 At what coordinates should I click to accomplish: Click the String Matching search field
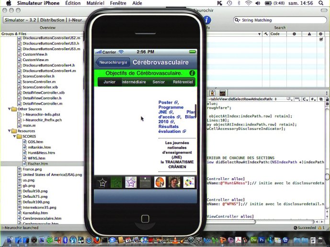click(280, 20)
